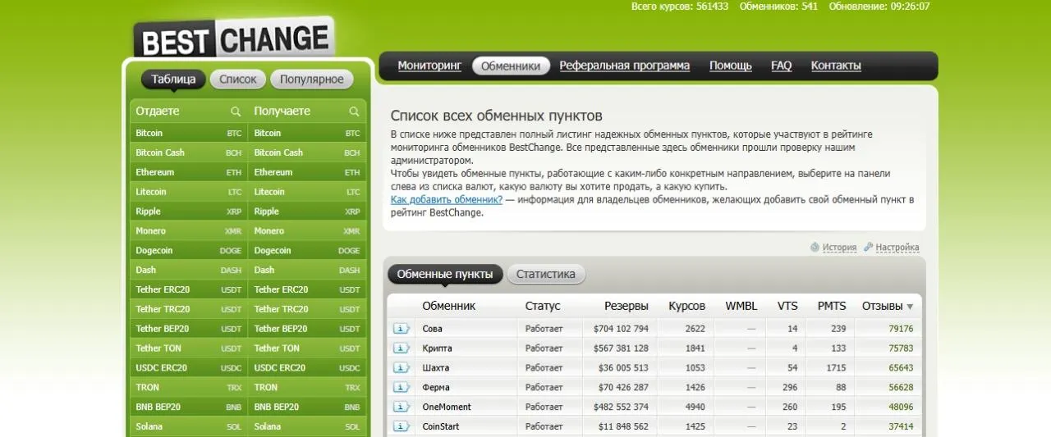Select Litecoin in the Отдаете column
This screenshot has width=1051, height=437.
[x=189, y=192]
